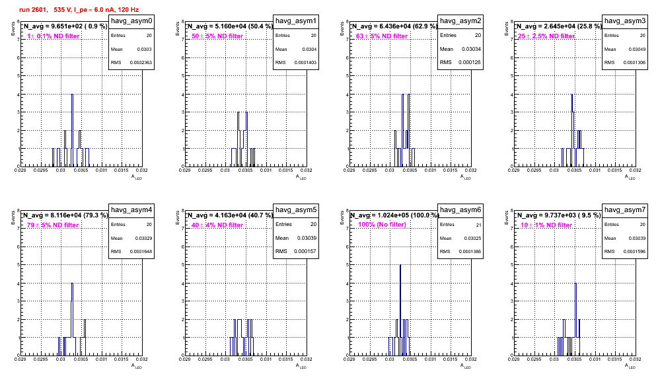Click the N_avg = 9.651e+02 label
The width and height of the screenshot is (658, 378).
click(x=65, y=26)
